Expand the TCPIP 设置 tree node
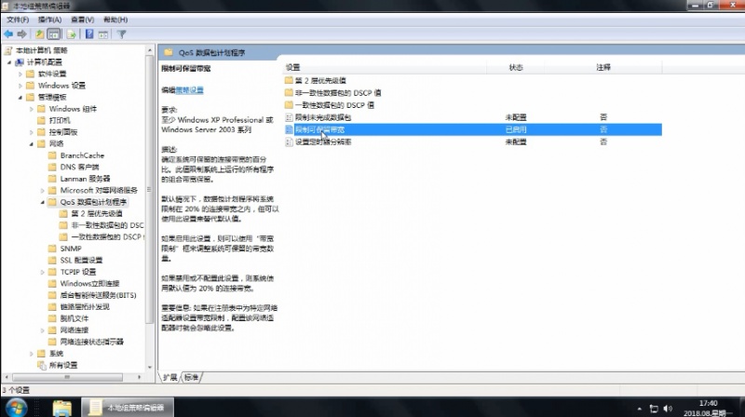745x417 pixels. coord(43,272)
